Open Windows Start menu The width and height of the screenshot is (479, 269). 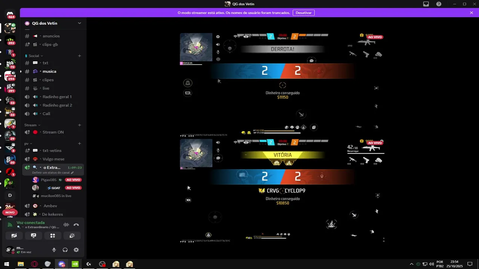pyautogui.click(x=6, y=264)
